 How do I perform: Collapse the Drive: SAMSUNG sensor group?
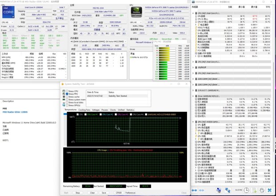pos(193,96)
